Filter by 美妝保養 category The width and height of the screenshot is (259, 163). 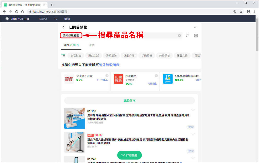pos(164,55)
